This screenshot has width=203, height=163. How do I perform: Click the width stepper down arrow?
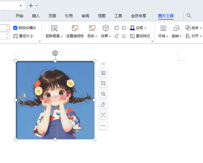(x=7, y=38)
